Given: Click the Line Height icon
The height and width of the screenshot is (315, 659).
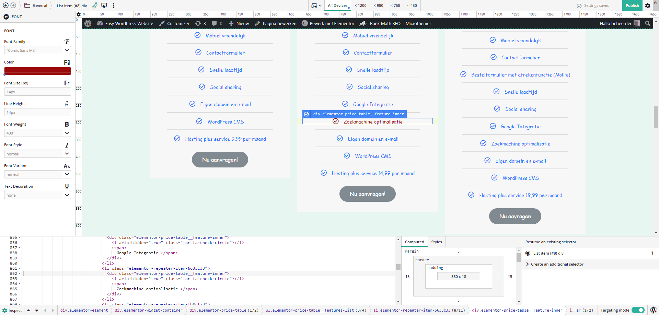Looking at the screenshot, I should point(67,104).
